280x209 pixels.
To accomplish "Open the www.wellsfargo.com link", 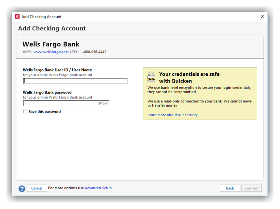I will click(51, 52).
